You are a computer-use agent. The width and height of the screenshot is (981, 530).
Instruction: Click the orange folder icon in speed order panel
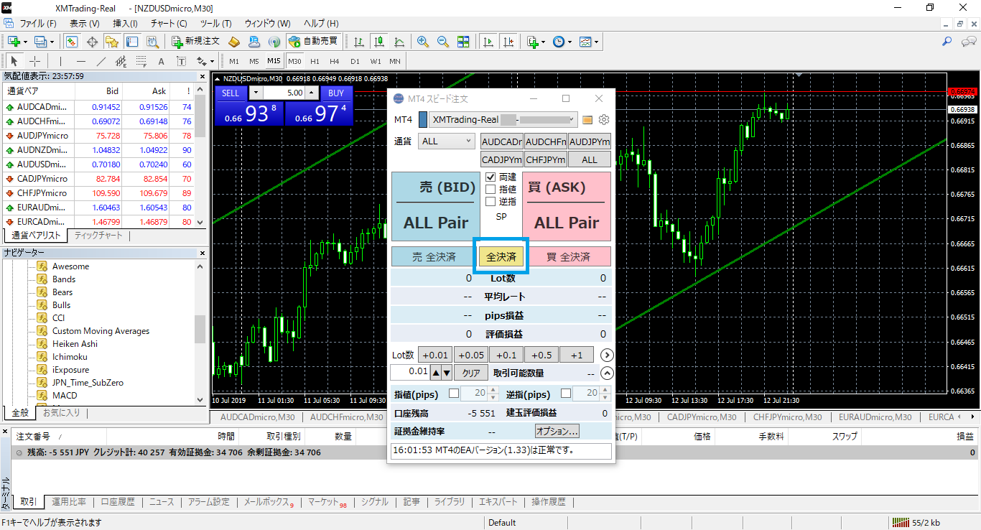tap(587, 119)
